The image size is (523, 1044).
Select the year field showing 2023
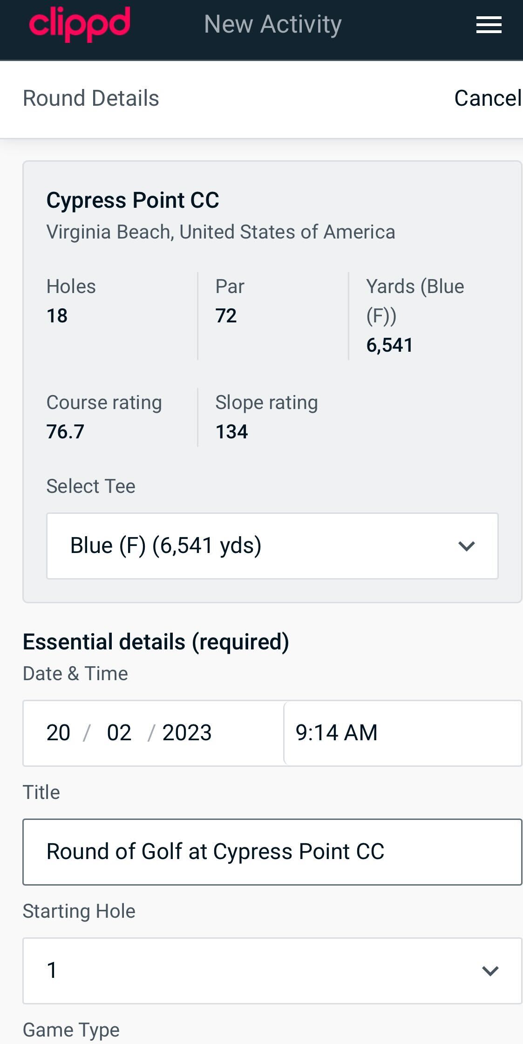click(187, 733)
